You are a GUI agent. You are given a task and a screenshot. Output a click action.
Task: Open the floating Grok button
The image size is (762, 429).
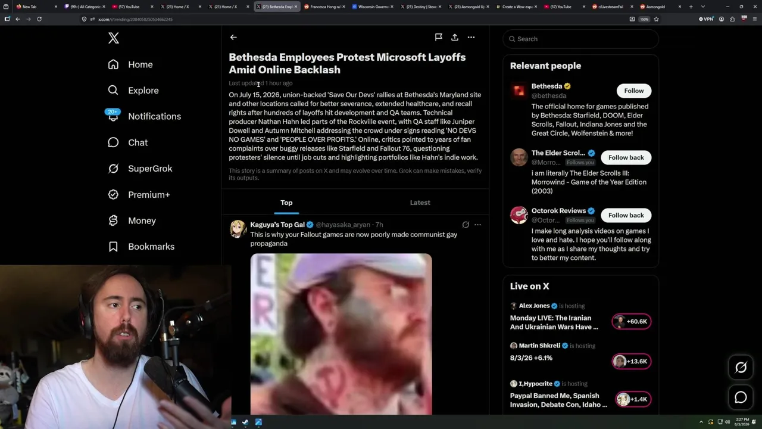[741, 368]
